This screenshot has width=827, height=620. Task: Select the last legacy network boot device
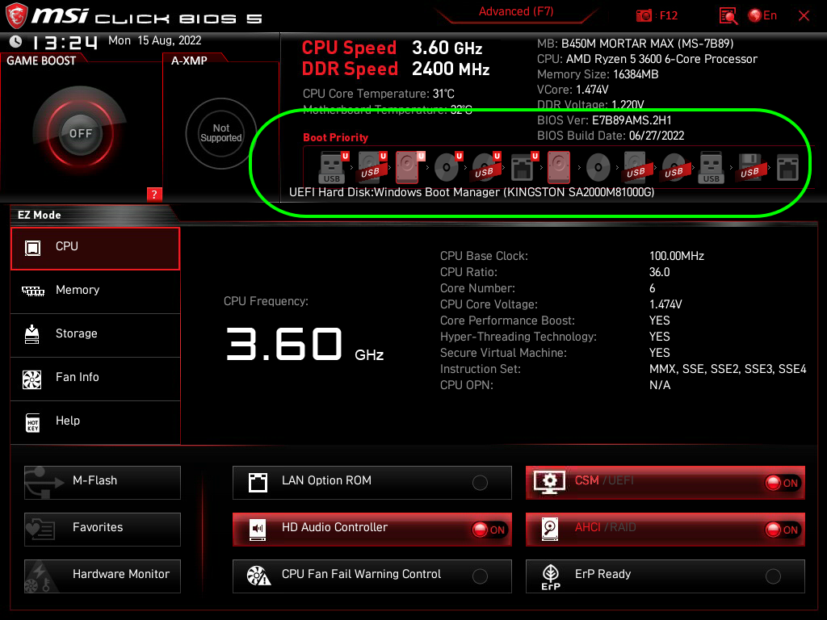(x=787, y=168)
